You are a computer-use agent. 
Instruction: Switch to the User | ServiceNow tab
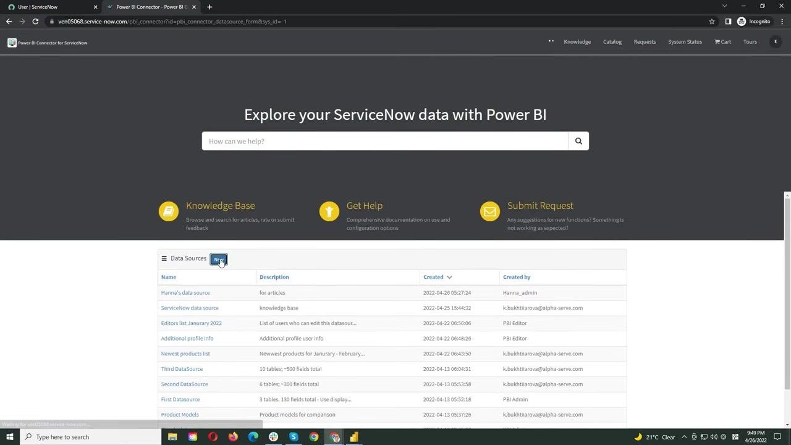51,7
